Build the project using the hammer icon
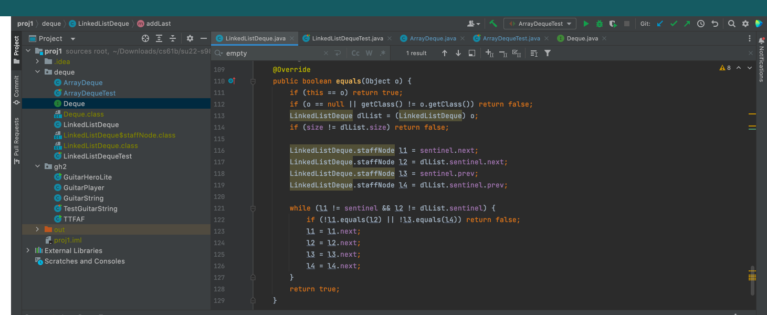Viewport: 767px width, 315px height. pyautogui.click(x=493, y=24)
